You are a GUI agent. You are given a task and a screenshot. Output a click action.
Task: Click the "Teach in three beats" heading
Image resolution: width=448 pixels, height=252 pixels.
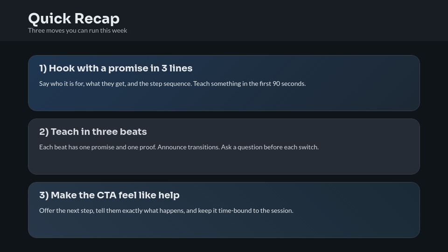point(98,132)
